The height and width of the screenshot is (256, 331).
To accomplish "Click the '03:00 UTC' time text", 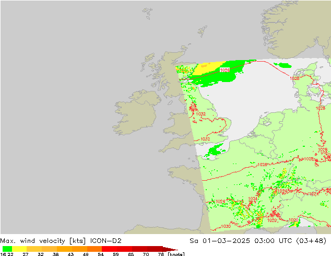I will [273, 241].
